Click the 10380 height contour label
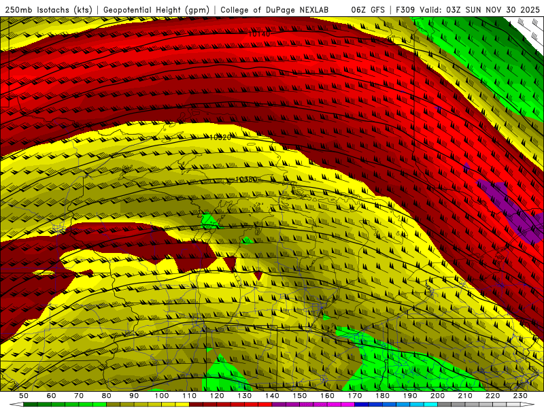The height and width of the screenshot is (408, 544). 246,180
